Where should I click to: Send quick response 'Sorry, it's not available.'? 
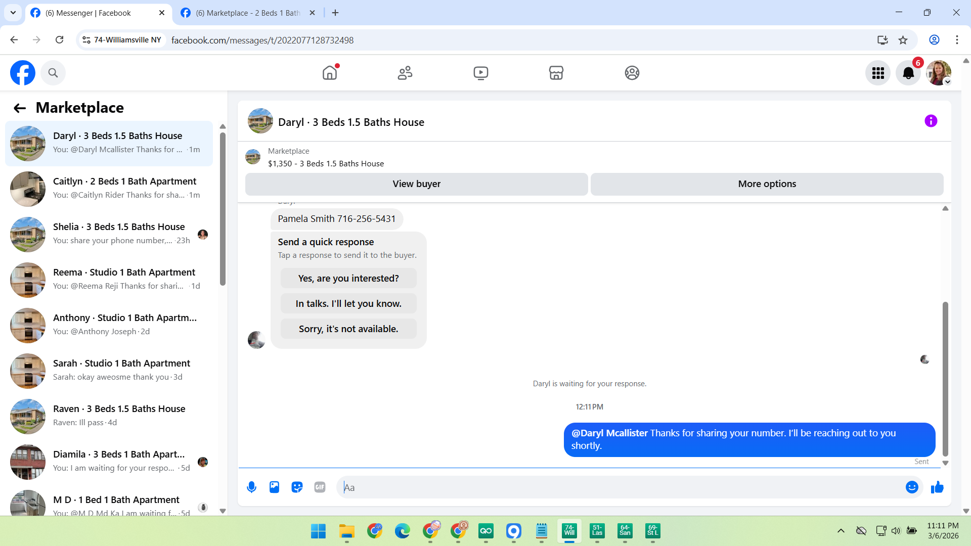(x=348, y=329)
